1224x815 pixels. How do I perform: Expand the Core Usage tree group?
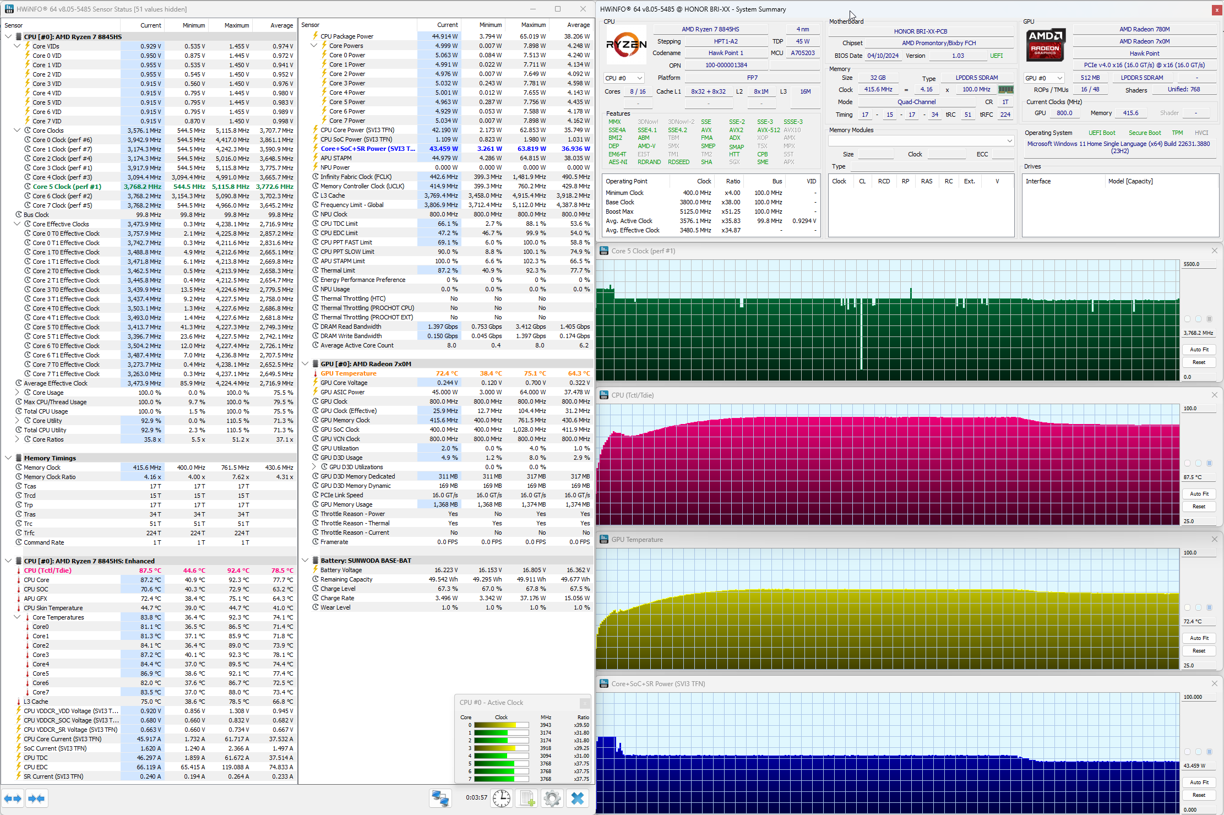coord(17,393)
